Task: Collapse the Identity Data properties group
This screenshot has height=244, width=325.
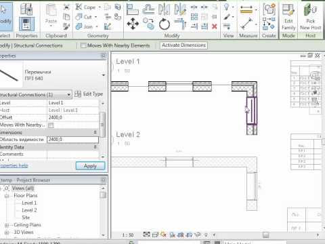Action: pyautogui.click(x=95, y=147)
